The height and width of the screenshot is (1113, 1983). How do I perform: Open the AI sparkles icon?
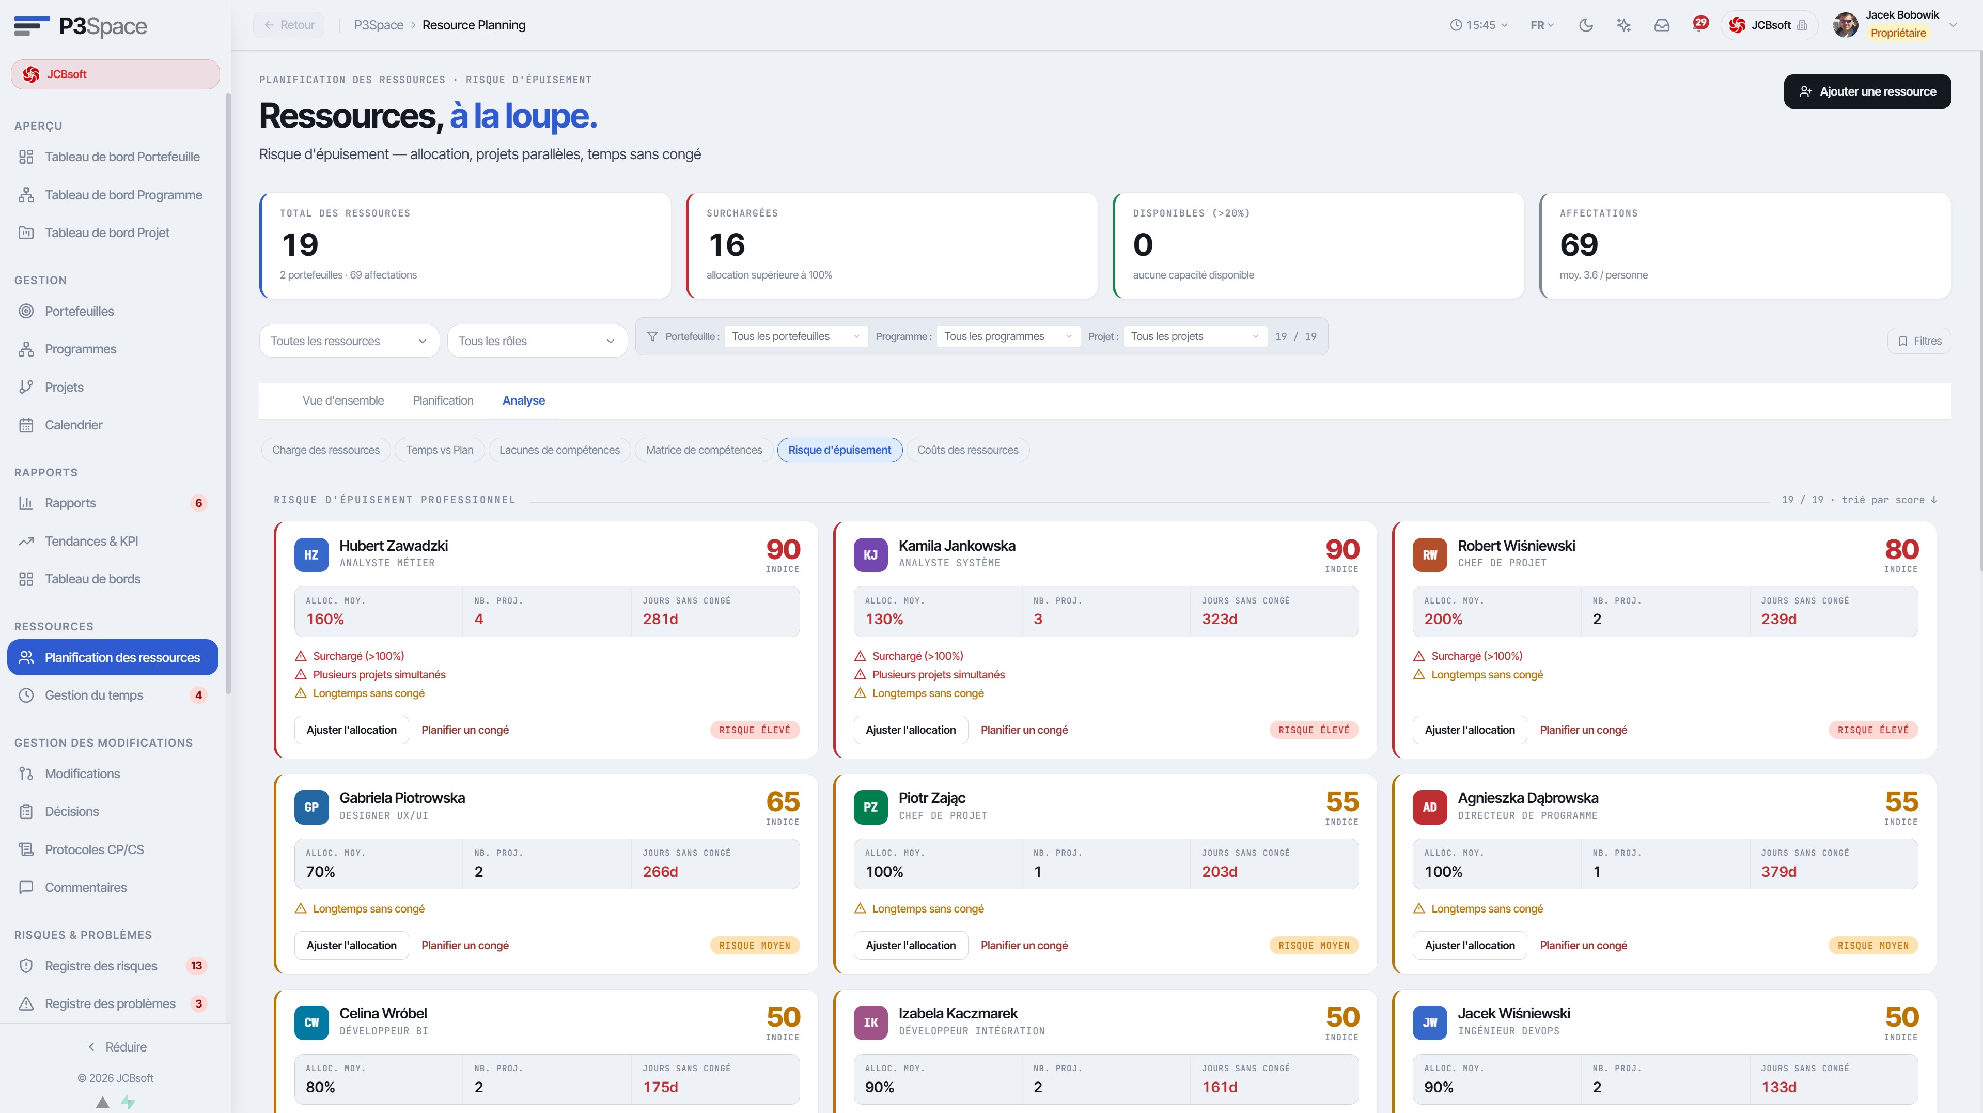point(1623,25)
